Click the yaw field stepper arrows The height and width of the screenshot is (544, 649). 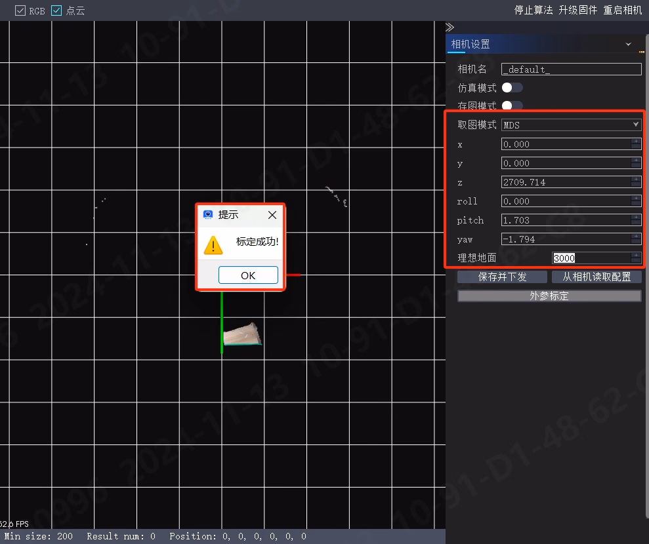(636, 239)
